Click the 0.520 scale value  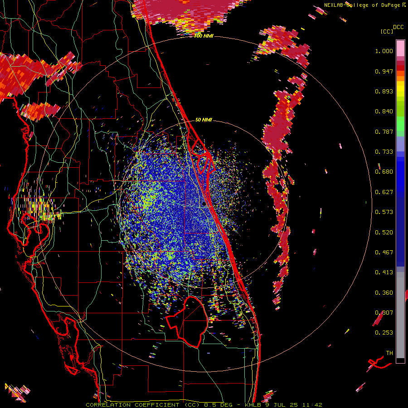pos(384,233)
